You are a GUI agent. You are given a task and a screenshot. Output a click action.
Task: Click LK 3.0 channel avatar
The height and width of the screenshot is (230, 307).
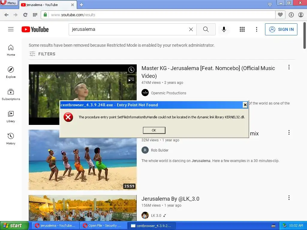coord(145,216)
